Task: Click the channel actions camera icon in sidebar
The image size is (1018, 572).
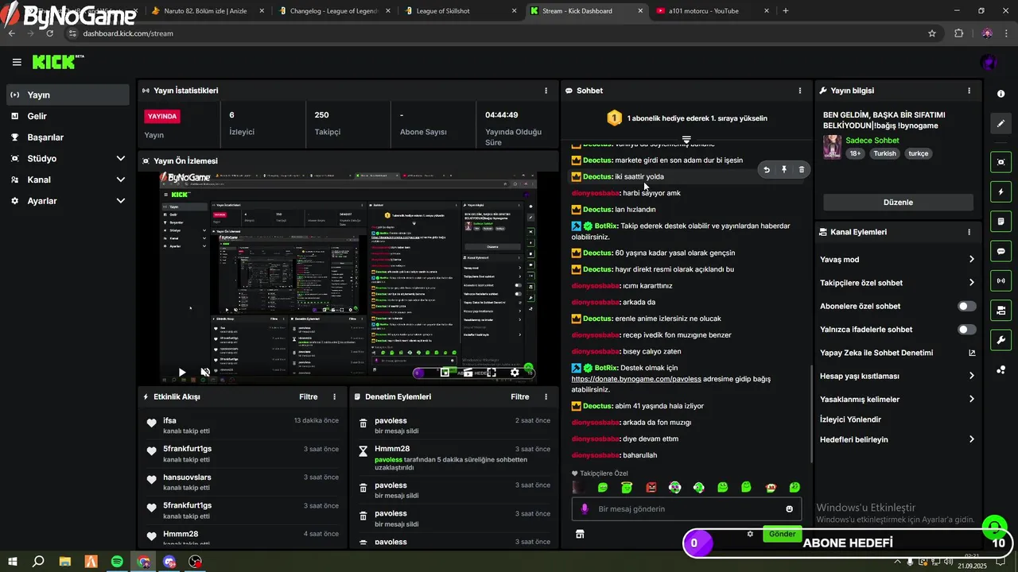Action: (x=1001, y=310)
